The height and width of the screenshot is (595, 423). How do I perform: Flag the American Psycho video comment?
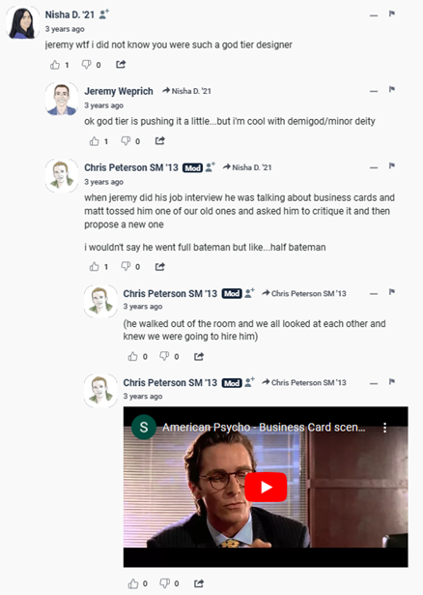click(x=392, y=382)
